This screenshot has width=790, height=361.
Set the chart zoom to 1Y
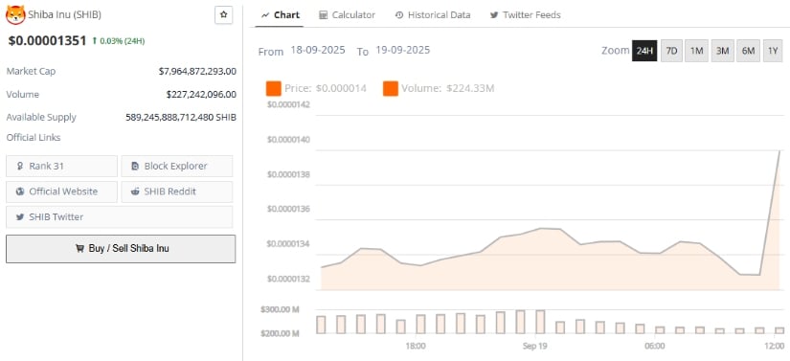773,51
